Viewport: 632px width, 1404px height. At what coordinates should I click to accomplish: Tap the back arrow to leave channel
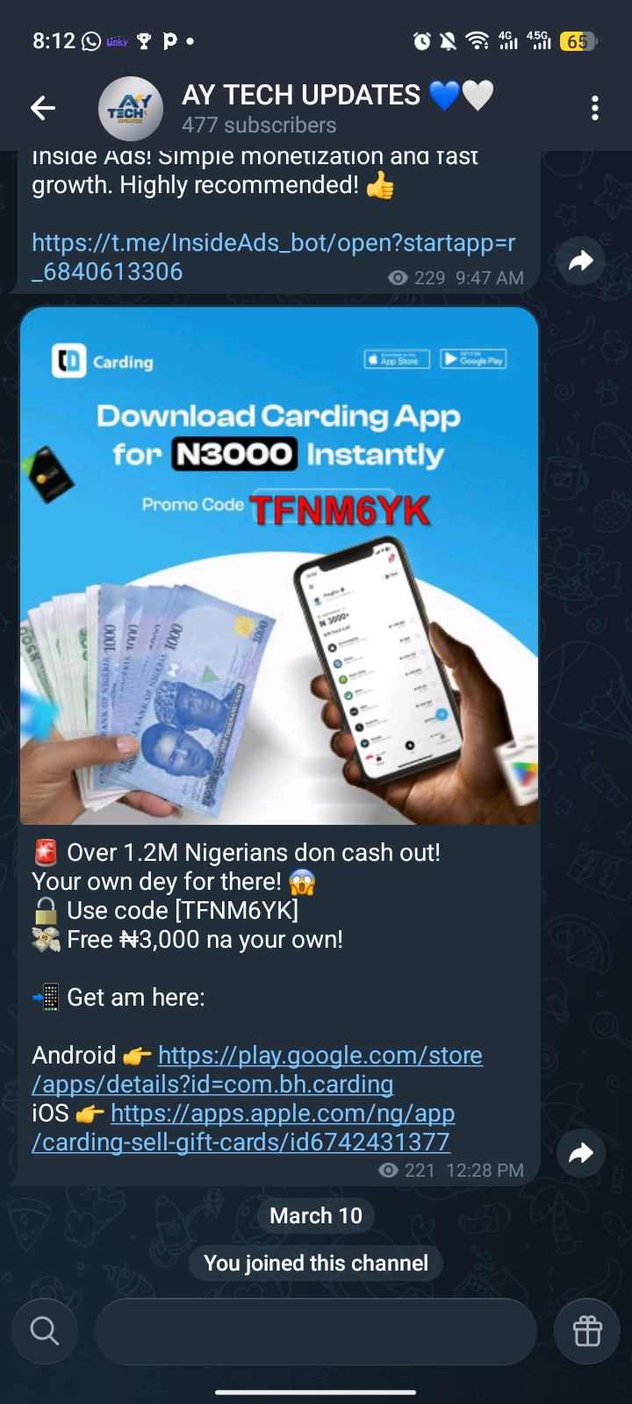43,108
